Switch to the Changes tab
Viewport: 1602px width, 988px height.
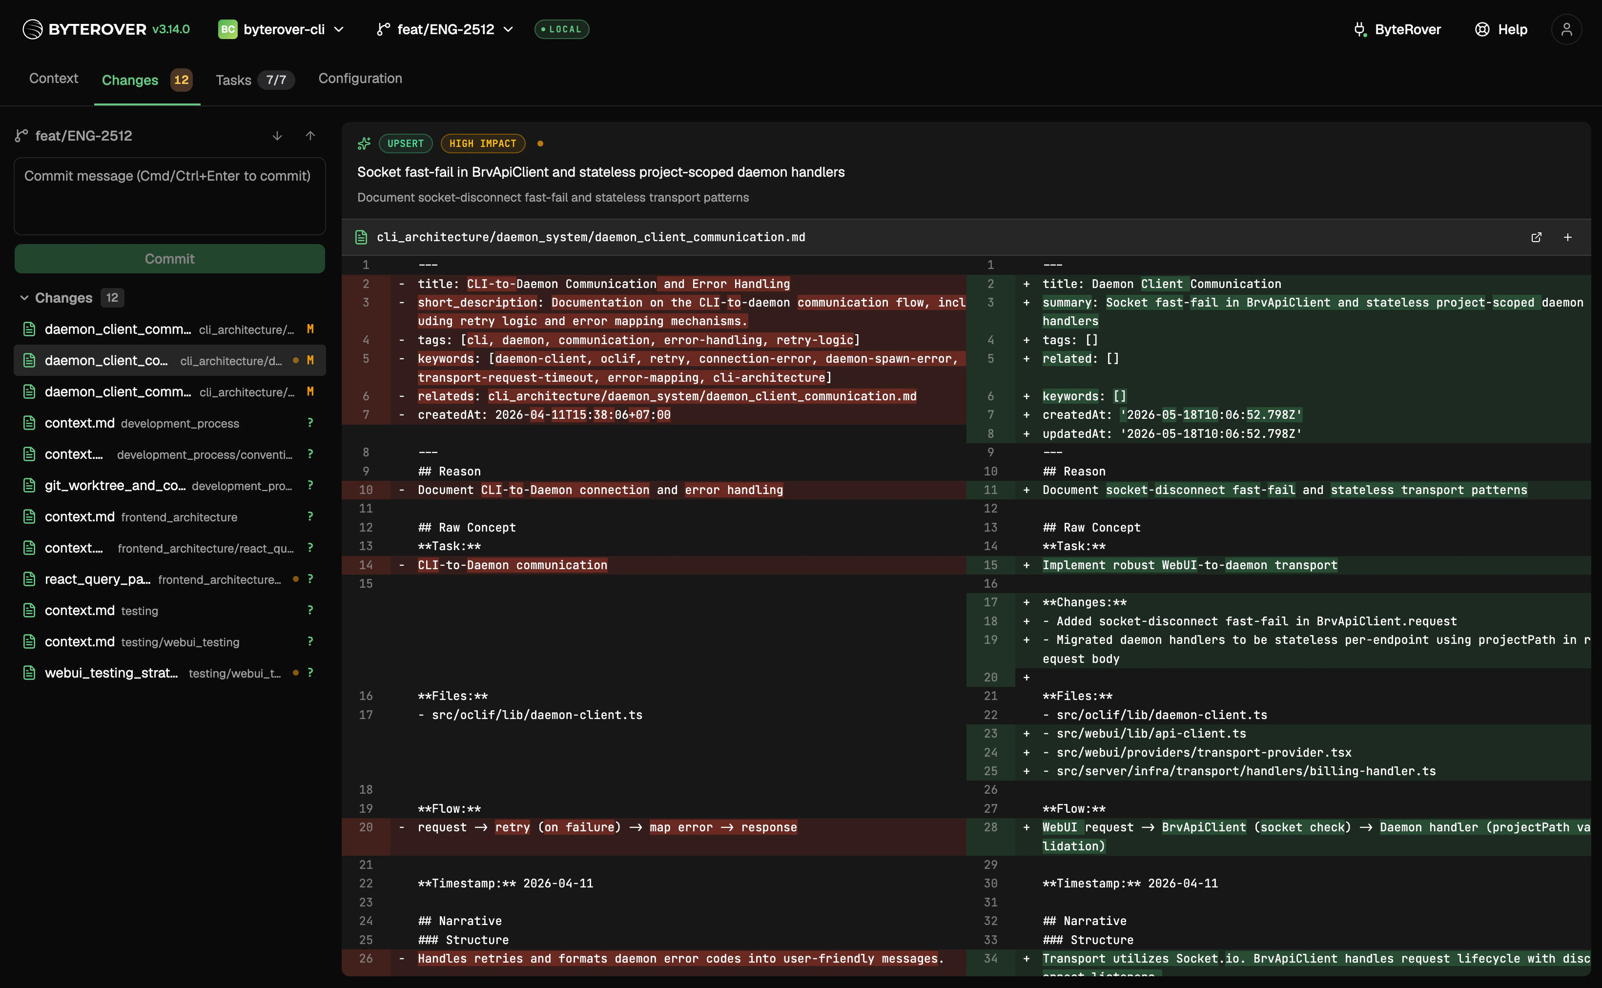pyautogui.click(x=147, y=80)
